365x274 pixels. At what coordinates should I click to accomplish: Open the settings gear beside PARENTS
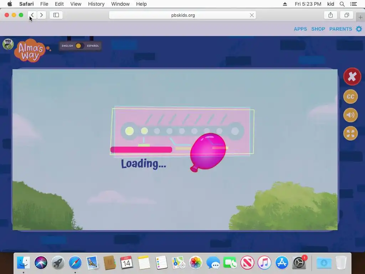coord(359,29)
